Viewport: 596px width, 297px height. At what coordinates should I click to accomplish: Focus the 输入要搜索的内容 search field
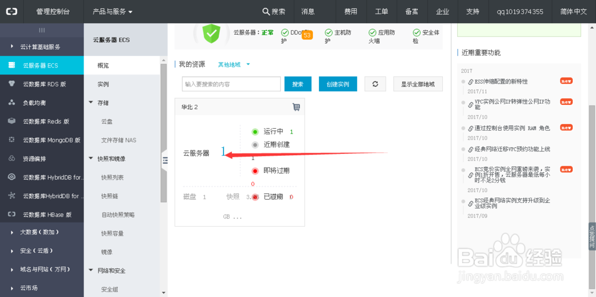click(x=231, y=84)
